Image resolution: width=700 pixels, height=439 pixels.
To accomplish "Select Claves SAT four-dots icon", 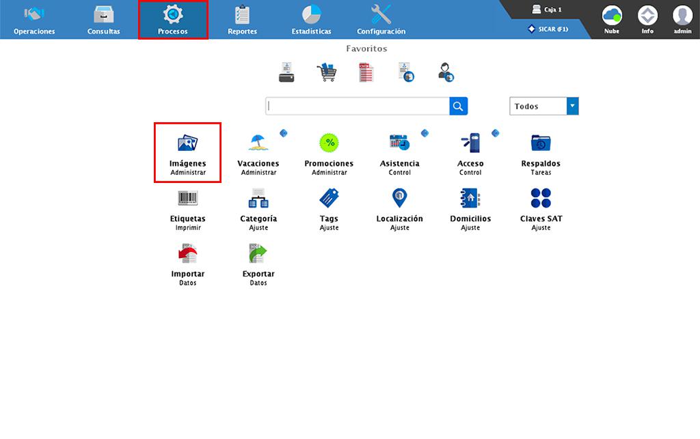I will point(541,199).
